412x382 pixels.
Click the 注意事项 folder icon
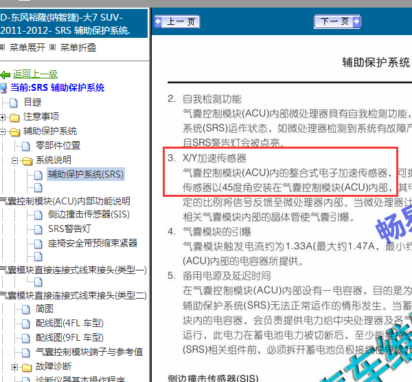14,118
